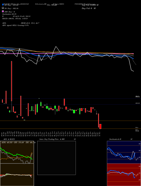Click the white 50 Day legend swatch
The image size is (141, 186).
point(3,8)
